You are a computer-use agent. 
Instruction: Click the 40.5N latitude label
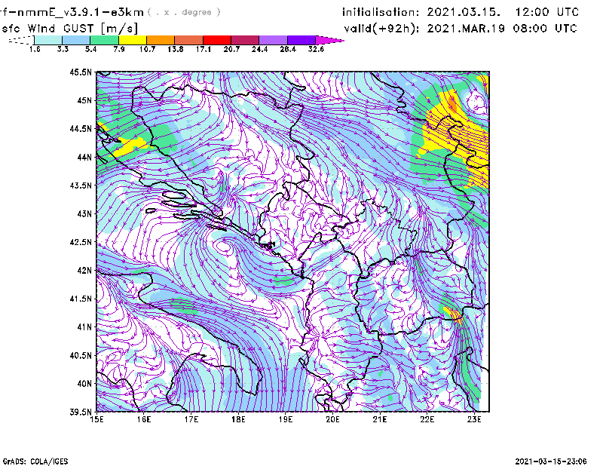[81, 356]
